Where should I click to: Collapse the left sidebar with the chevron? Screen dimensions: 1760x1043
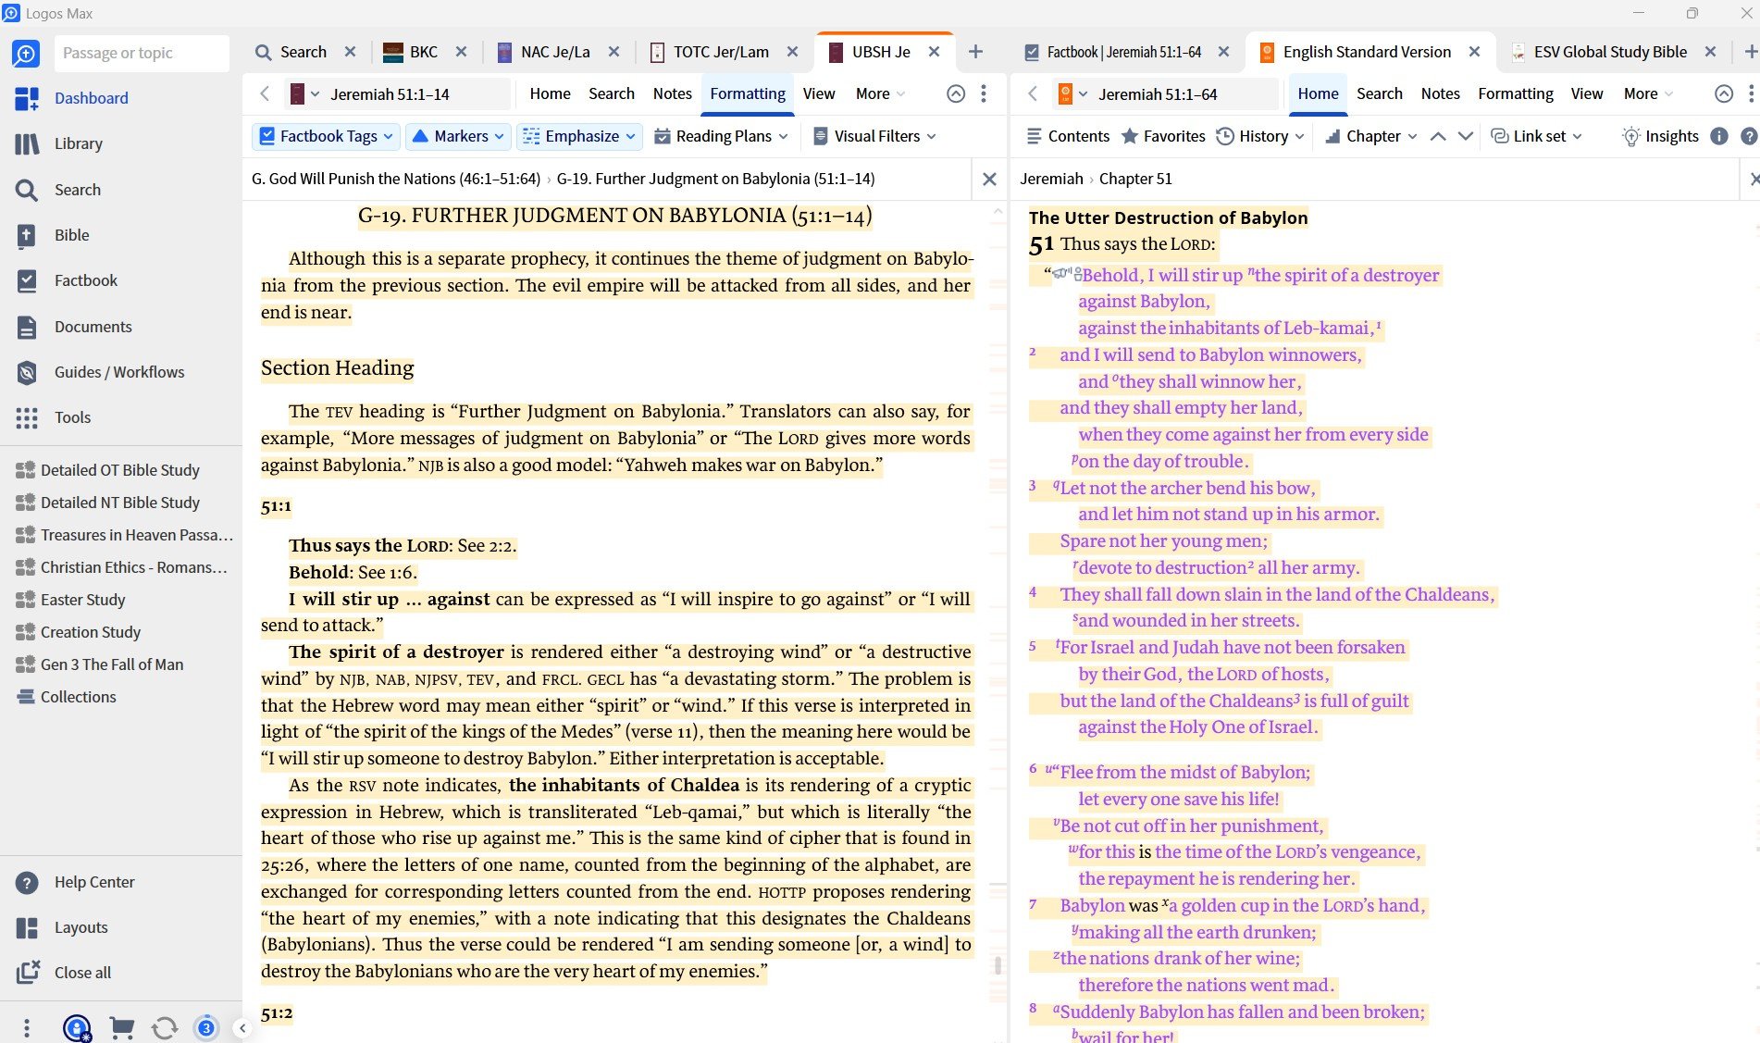(x=242, y=1027)
